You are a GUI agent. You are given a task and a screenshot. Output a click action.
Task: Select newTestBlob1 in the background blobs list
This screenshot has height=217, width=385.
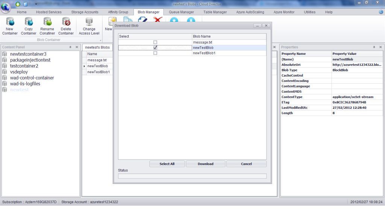pos(99,72)
